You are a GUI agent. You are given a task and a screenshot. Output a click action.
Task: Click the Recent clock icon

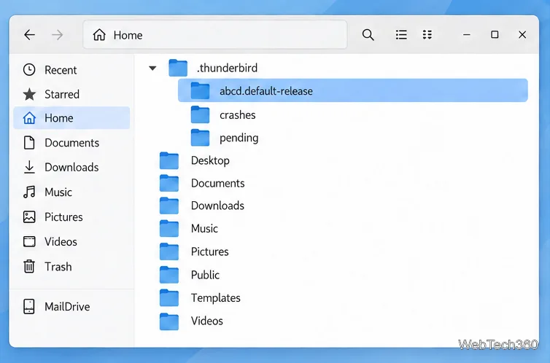coord(29,70)
